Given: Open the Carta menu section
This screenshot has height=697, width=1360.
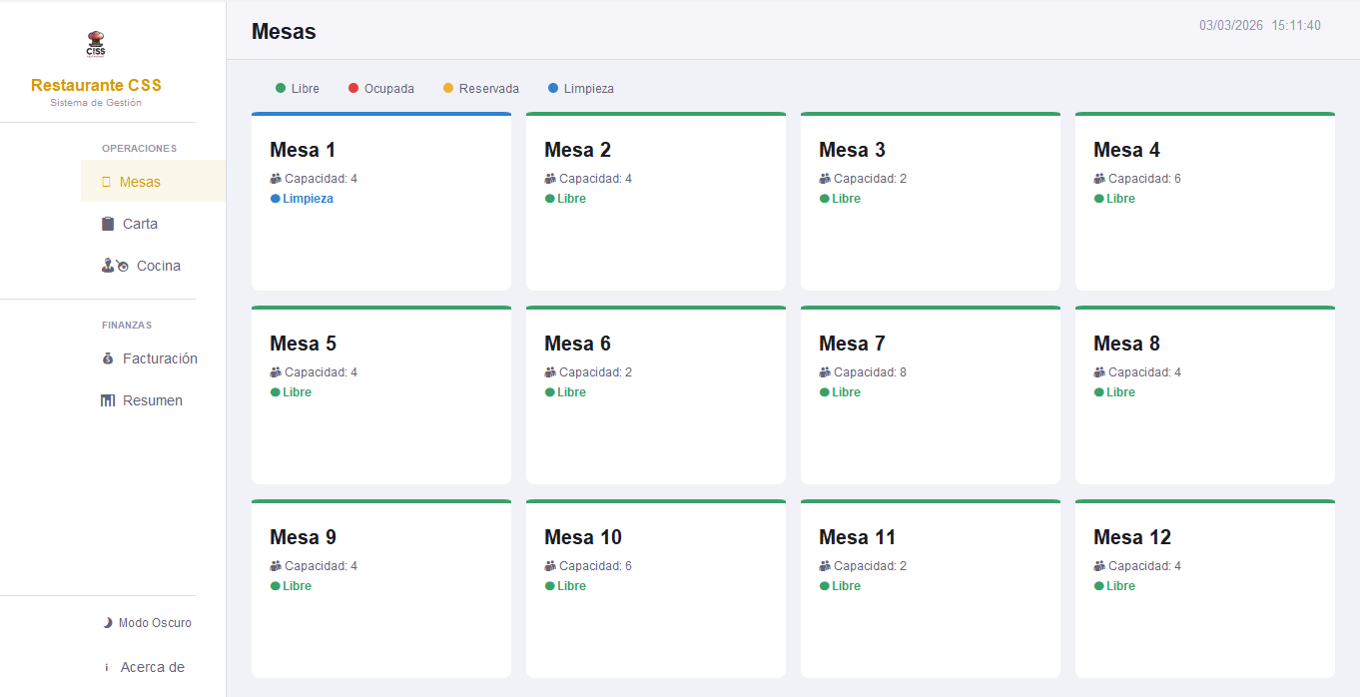Looking at the screenshot, I should (x=140, y=224).
